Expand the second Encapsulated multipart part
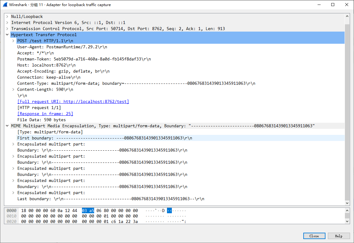 pyautogui.click(x=13, y=156)
